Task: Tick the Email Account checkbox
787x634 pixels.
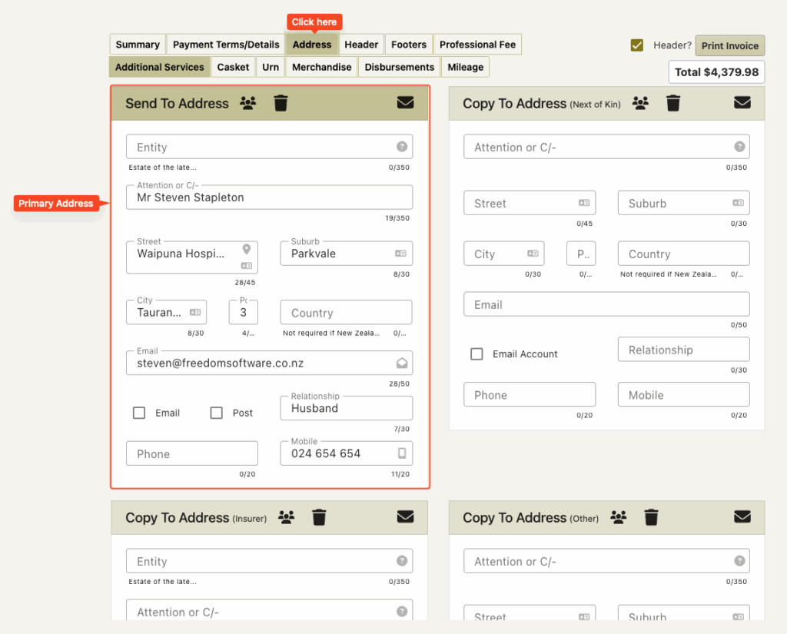Action: click(477, 354)
